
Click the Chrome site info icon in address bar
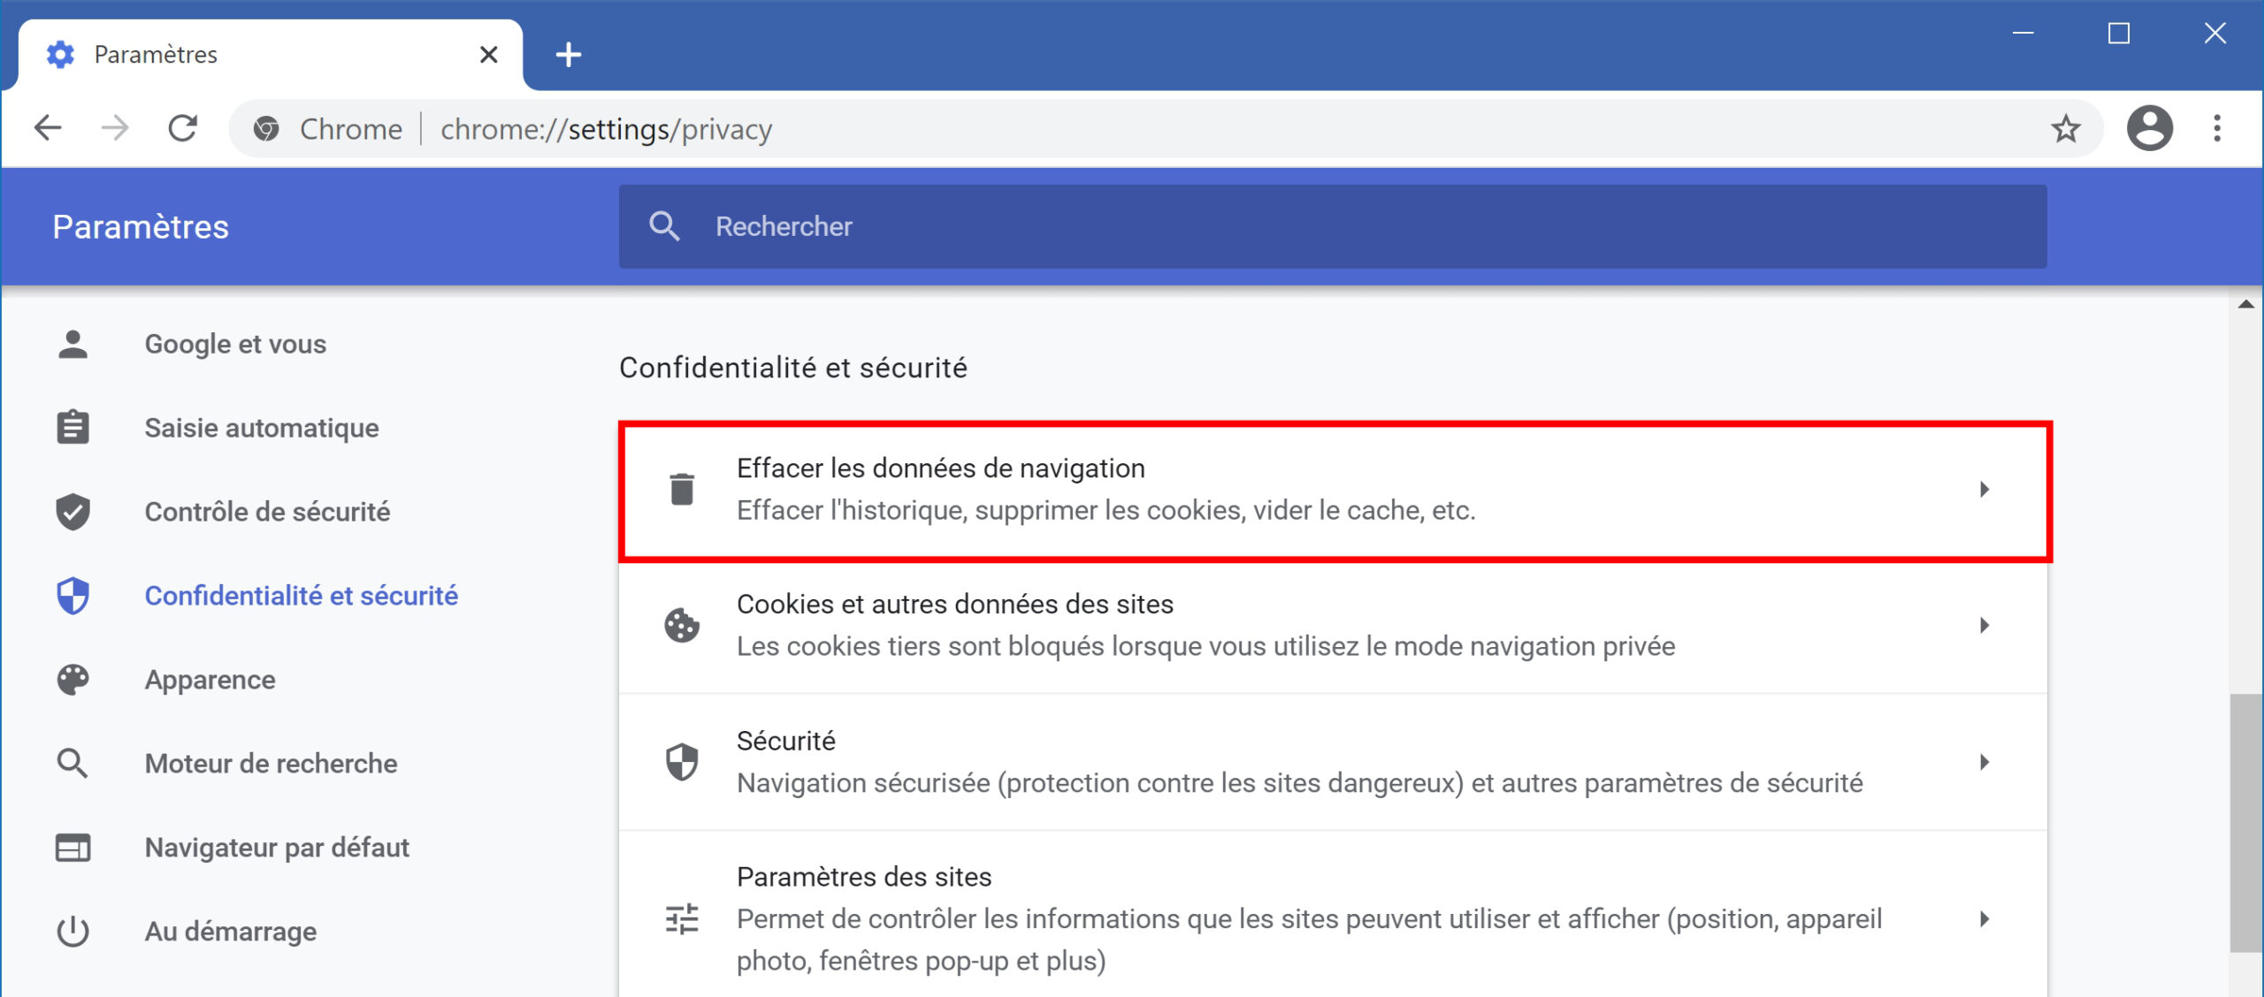pyautogui.click(x=266, y=129)
